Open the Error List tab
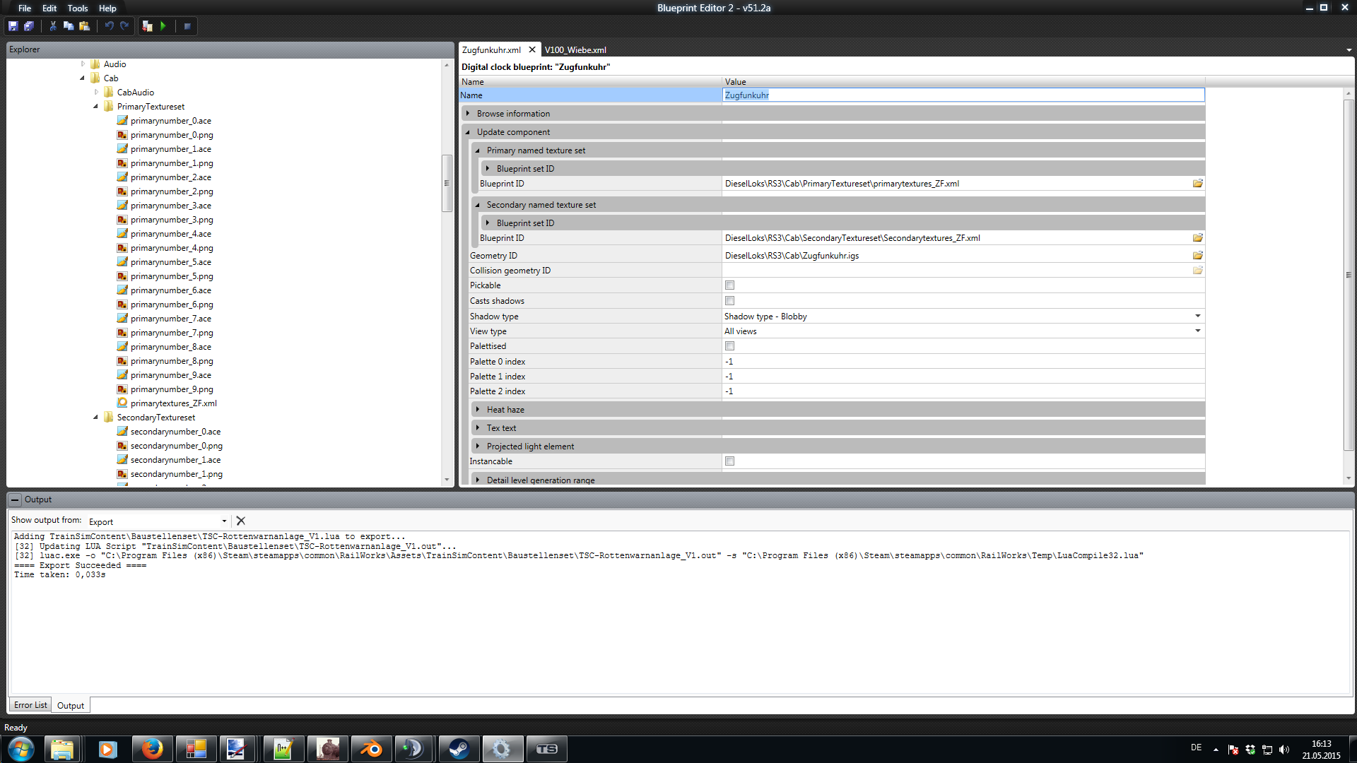Viewport: 1357px width, 763px height. click(x=30, y=705)
